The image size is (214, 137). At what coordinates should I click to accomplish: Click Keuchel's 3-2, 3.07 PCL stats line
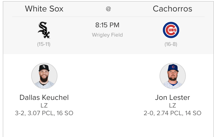(x=44, y=113)
